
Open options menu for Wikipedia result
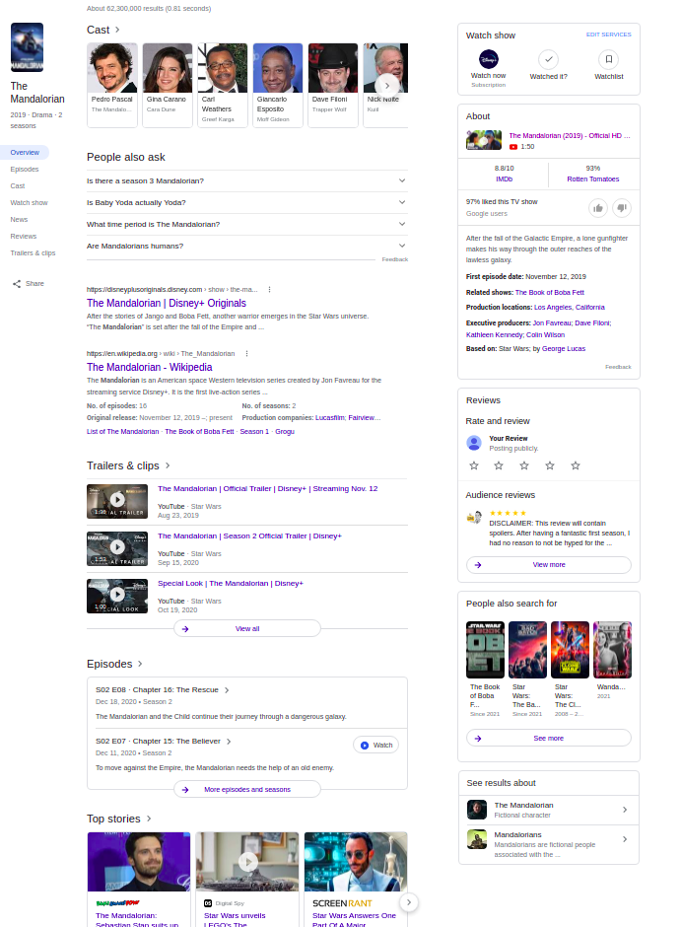246,353
